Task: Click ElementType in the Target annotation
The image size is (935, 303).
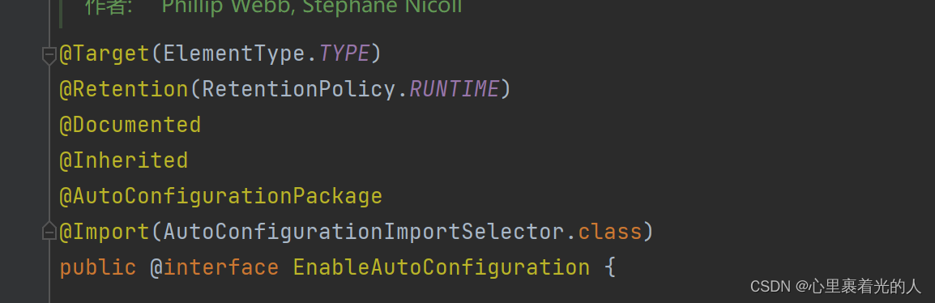Action: pos(234,54)
